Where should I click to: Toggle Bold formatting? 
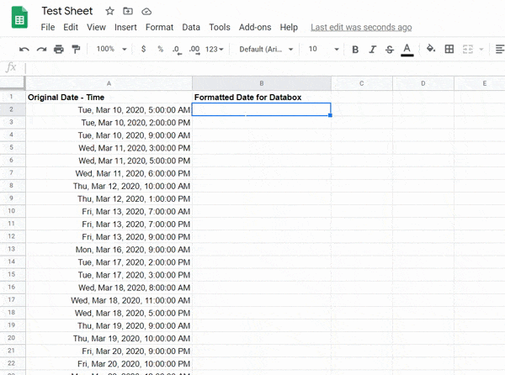[355, 50]
